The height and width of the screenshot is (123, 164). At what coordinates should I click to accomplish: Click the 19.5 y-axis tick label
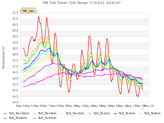click(15, 37)
